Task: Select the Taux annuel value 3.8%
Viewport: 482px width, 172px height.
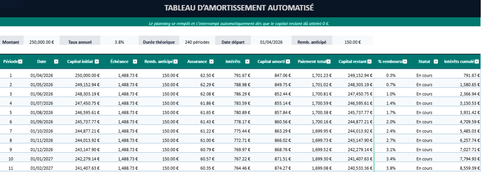Action: click(119, 42)
